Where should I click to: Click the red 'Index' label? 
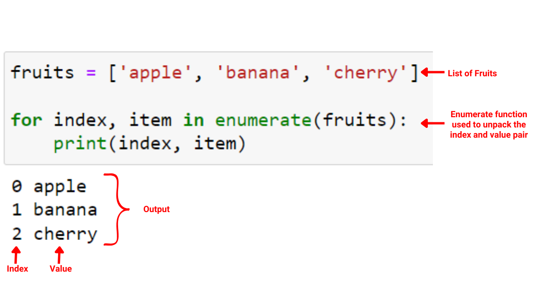(17, 269)
